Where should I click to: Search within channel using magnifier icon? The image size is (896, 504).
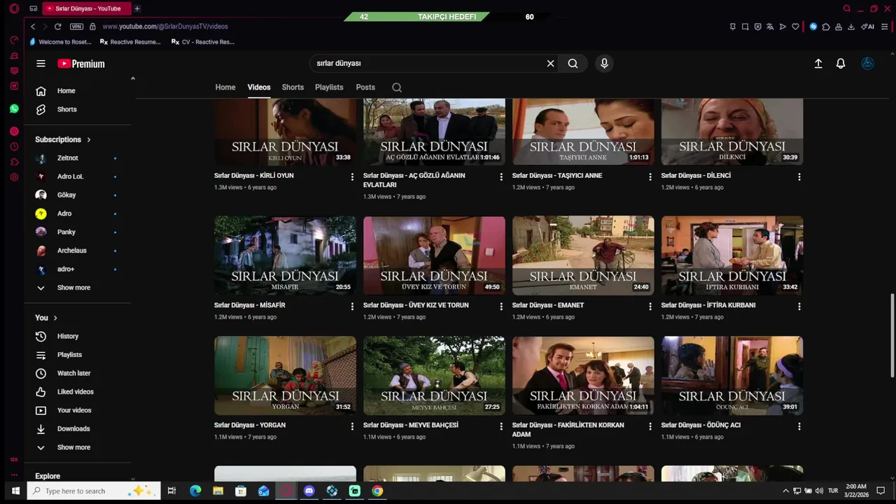397,87
